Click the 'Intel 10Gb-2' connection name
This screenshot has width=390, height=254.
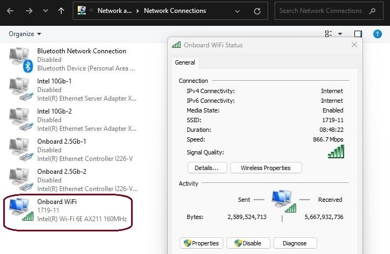point(54,111)
